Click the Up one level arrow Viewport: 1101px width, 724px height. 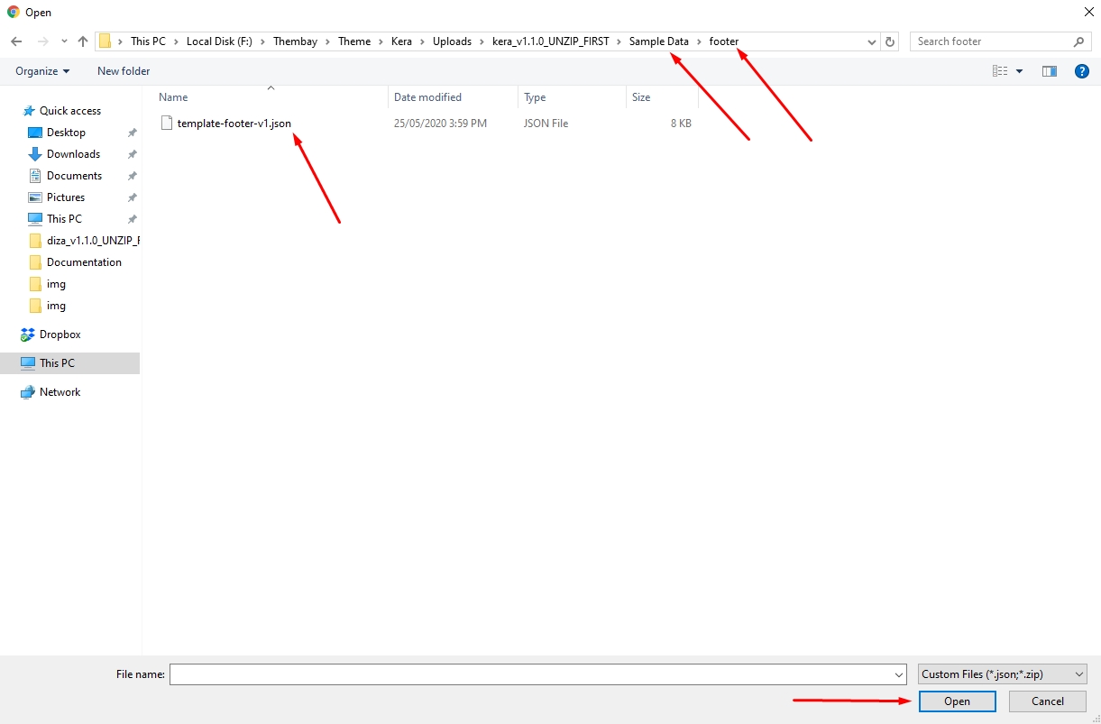coord(83,41)
